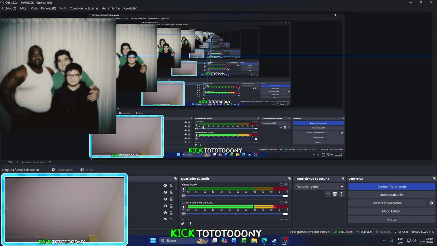Screen dimensions: 437x246
Task: Toggle the lock on the third source row
Action: point(171,199)
